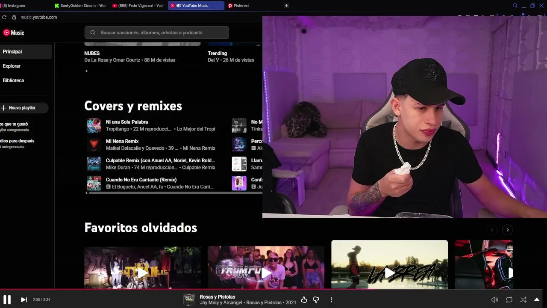Open the Trending card title
This screenshot has height=308, width=547.
217,53
